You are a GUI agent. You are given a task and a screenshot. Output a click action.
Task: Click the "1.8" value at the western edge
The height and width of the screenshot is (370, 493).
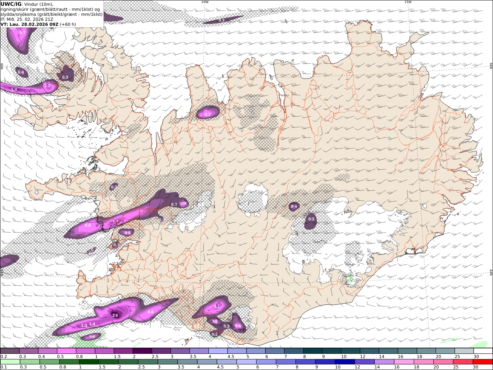pyautogui.click(x=14, y=89)
